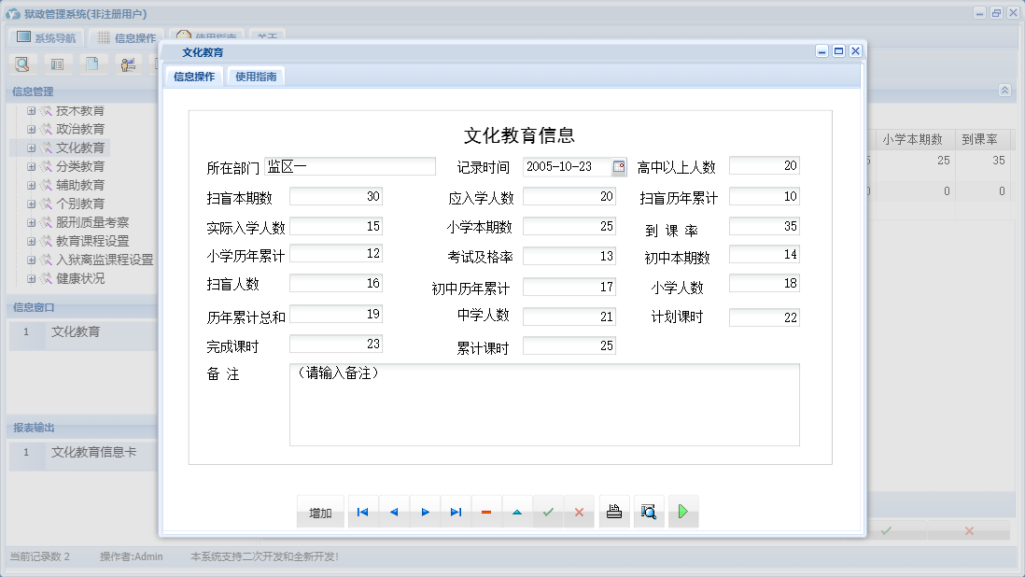Click background green checkmark in main window
The height and width of the screenshot is (577, 1025).
(x=886, y=530)
